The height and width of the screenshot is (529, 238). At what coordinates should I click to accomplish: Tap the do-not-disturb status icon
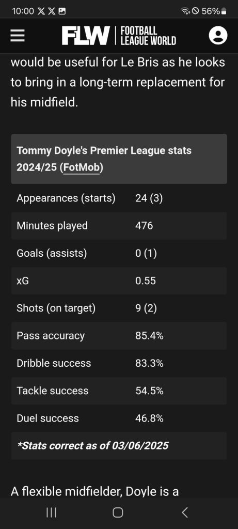195,11
